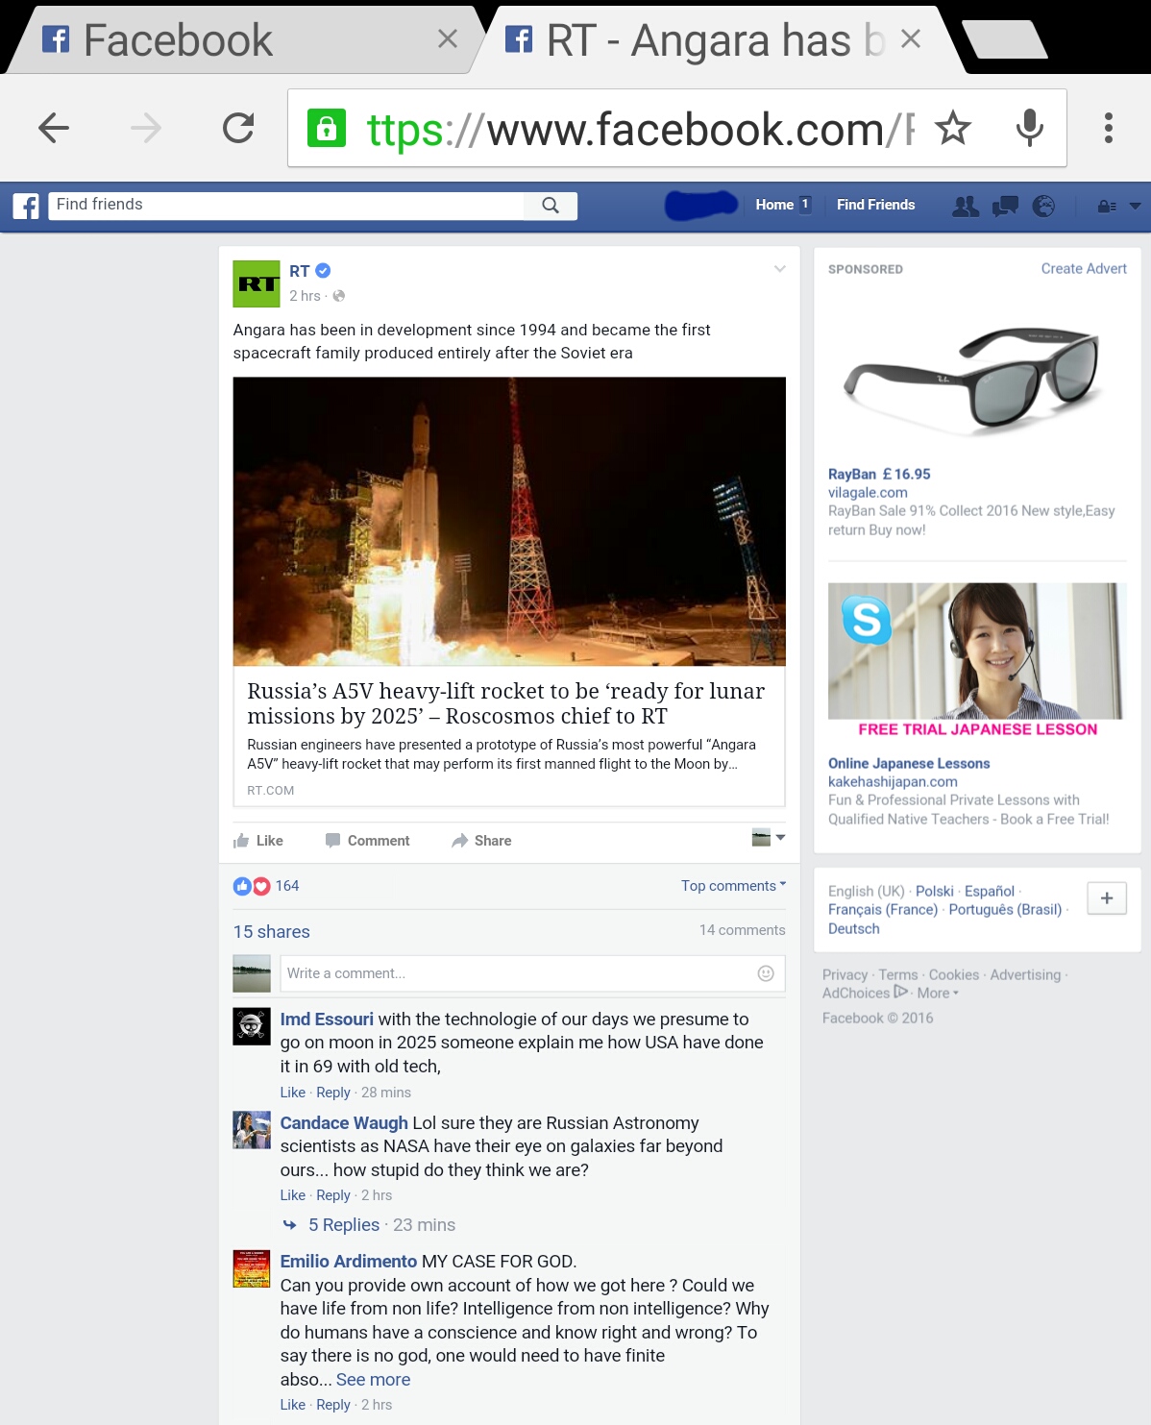Share the RT post
This screenshot has width=1151, height=1425.
[481, 841]
